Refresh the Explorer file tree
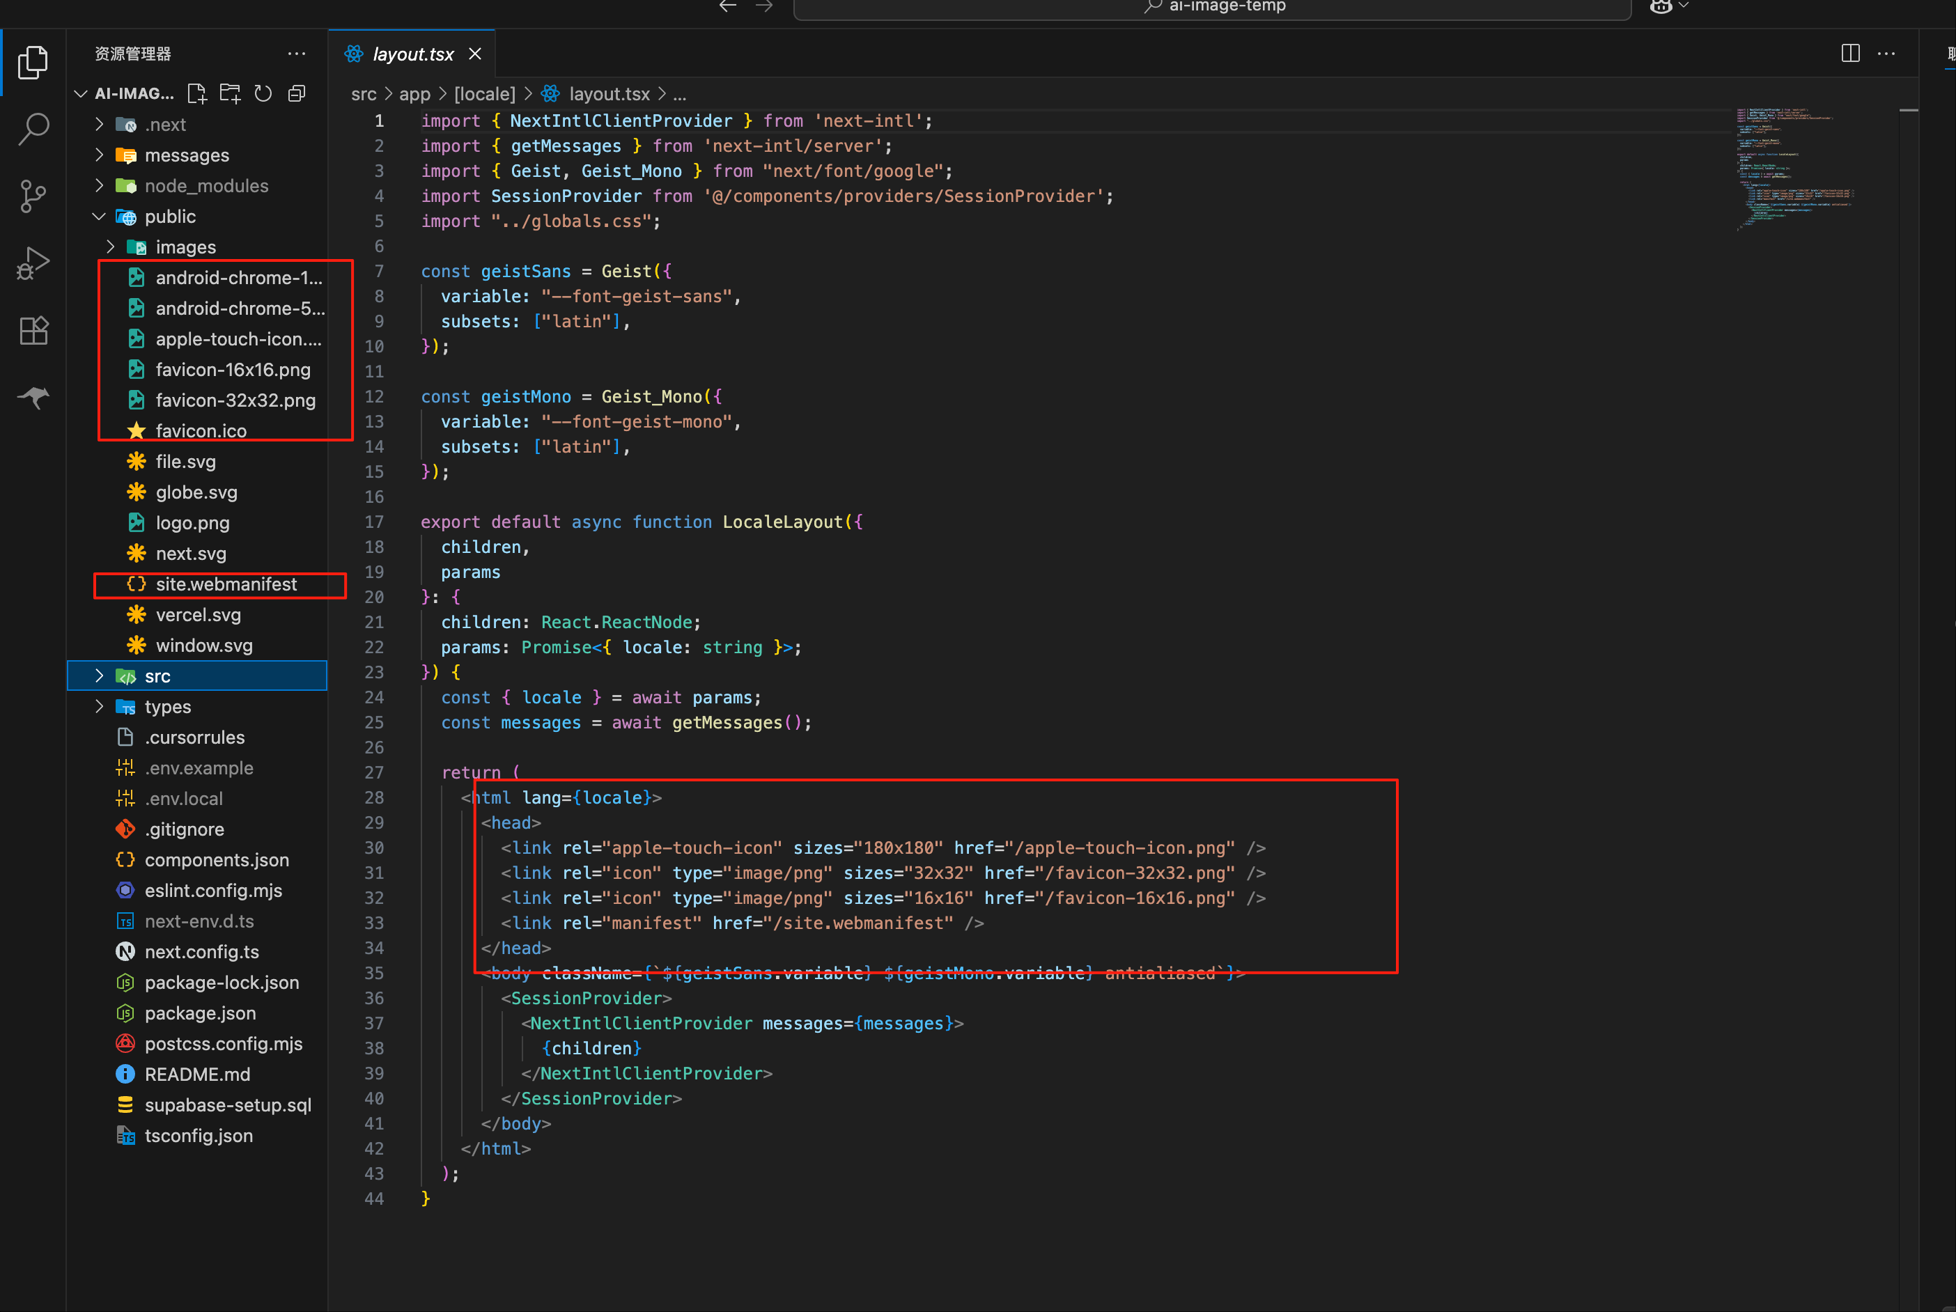This screenshot has height=1312, width=1956. (x=263, y=93)
